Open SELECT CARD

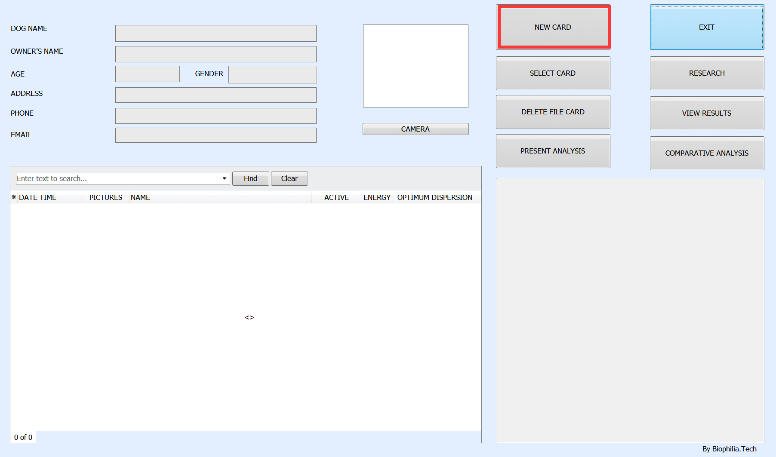coord(553,74)
